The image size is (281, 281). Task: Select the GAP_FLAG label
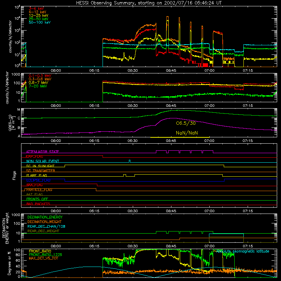pyautogui.click(x=34, y=156)
